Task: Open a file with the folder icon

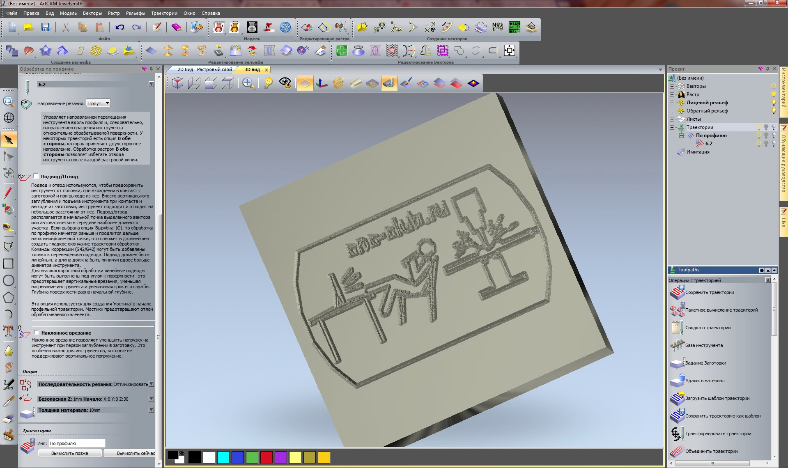Action: 29,28
